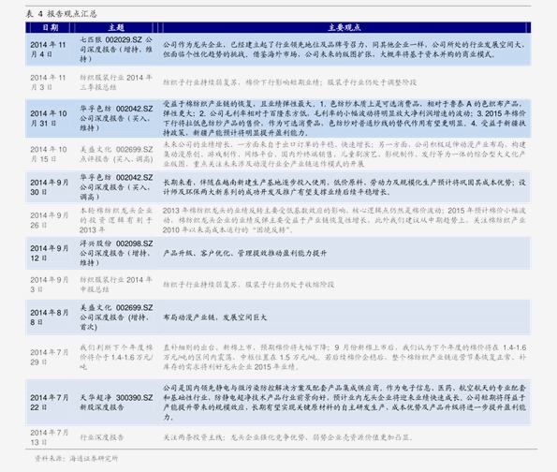This screenshot has width=557, height=472.
Task: Select 华孚色纺 002042.SZ 买入调高 report title
Action: (116, 187)
